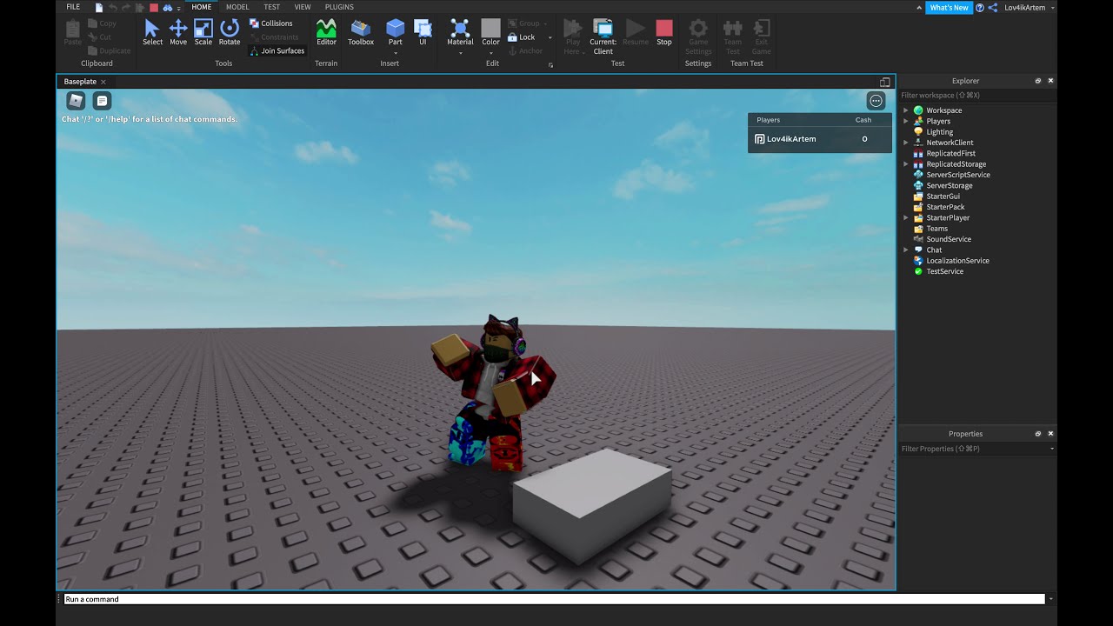
Task: Click the Current: Client view switch
Action: pyautogui.click(x=603, y=37)
